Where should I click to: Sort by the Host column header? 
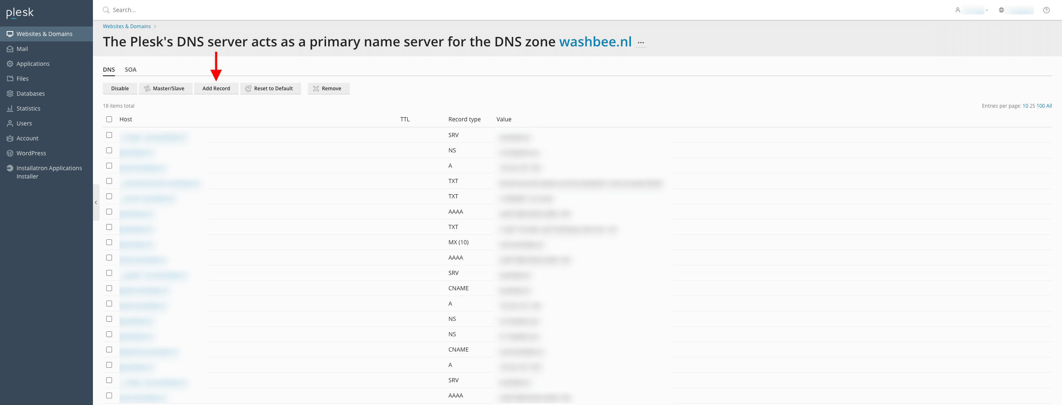coord(126,119)
